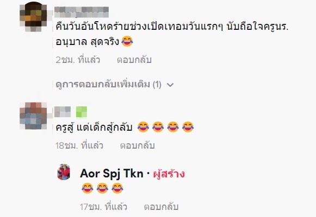Click the red 'ผู้สร้าง' creator label
This screenshot has width=316, height=217.
point(169,174)
